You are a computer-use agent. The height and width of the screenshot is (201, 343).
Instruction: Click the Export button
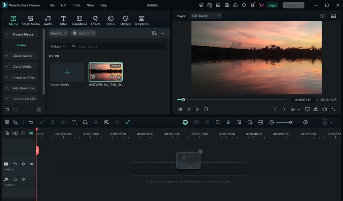click(x=293, y=5)
